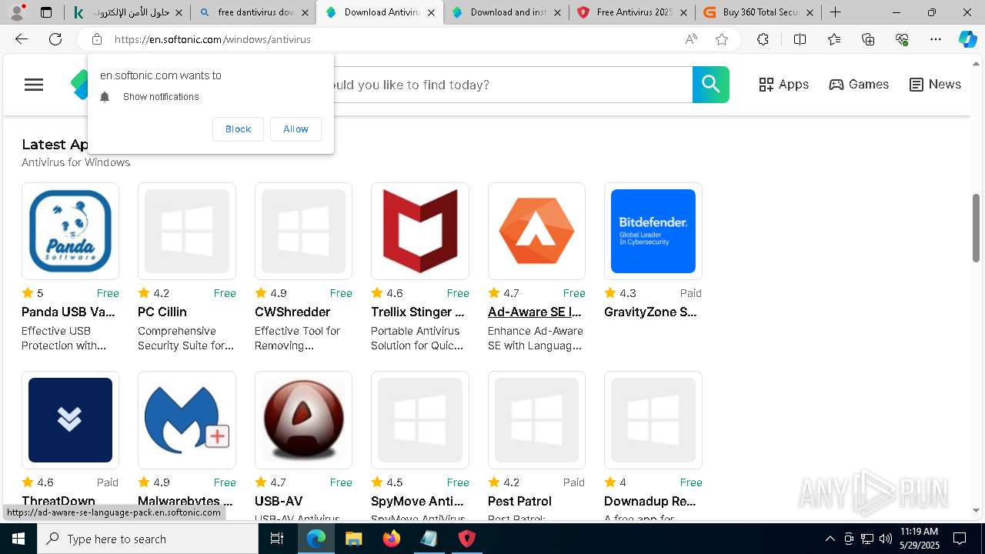Open the Extensions puzzle icon

click(x=763, y=39)
